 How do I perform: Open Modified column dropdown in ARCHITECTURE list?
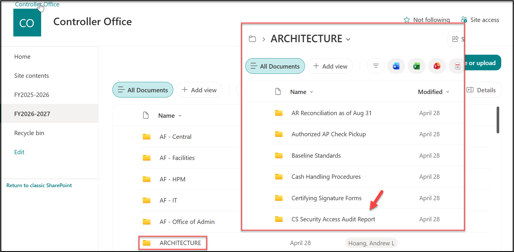coord(448,92)
